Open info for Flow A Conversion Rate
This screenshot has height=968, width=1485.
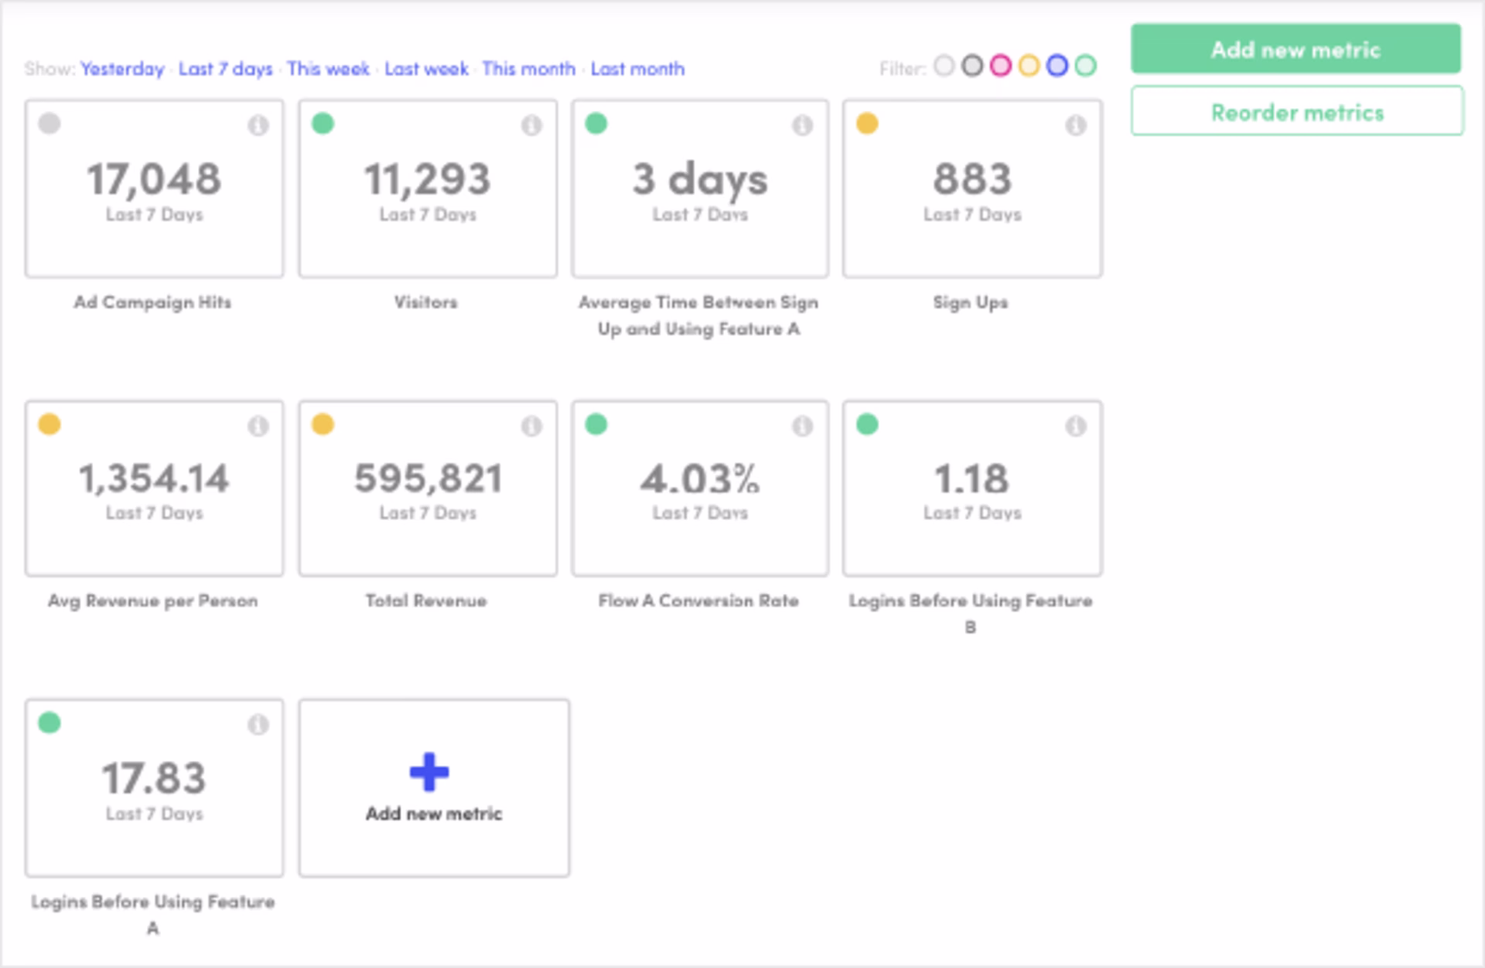tap(802, 426)
